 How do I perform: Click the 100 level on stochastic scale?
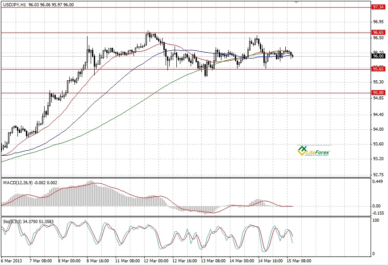click(x=375, y=220)
